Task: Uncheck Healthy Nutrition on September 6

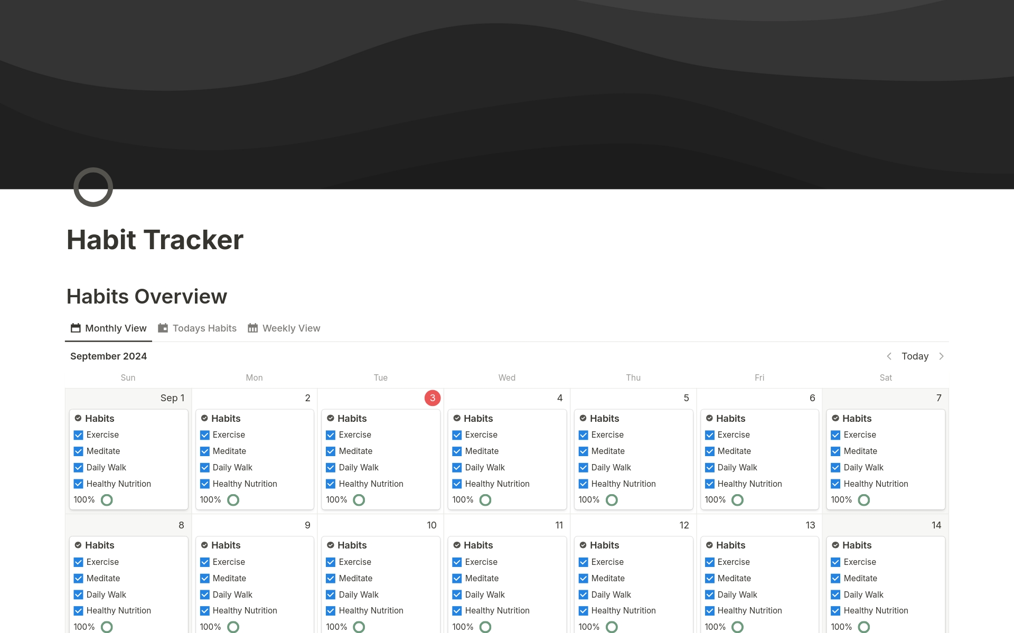Action: coord(710,484)
